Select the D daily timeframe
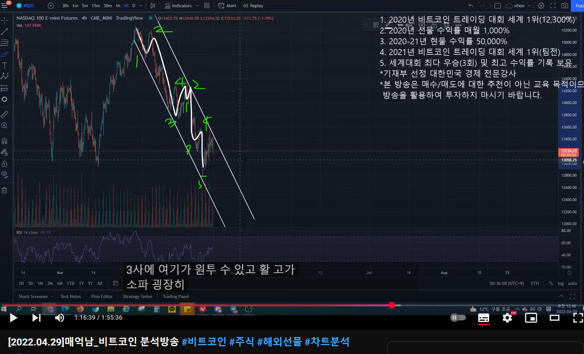Screen dimensions: 584x354 pyautogui.click(x=134, y=6)
